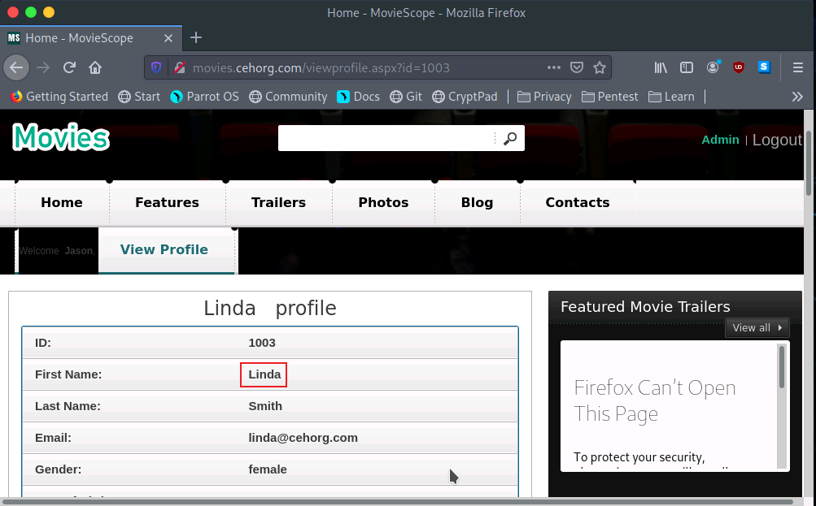
Task: Open the Pentest bookmarks folder
Action: tap(609, 97)
